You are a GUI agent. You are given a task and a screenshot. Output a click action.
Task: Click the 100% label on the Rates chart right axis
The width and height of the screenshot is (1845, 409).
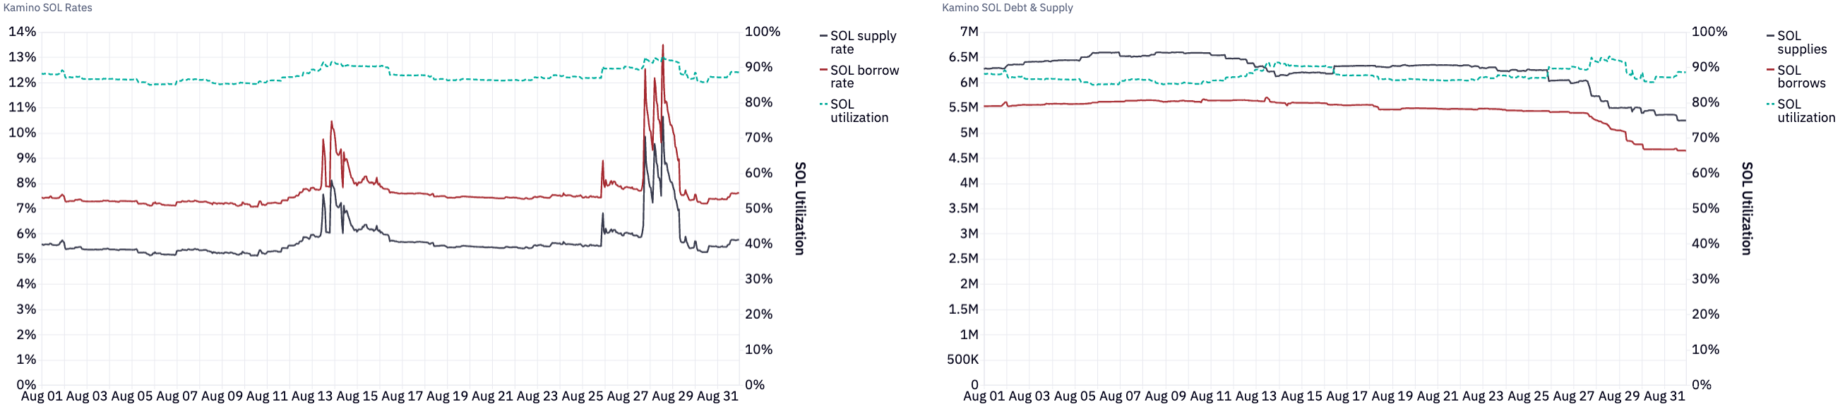(x=762, y=32)
